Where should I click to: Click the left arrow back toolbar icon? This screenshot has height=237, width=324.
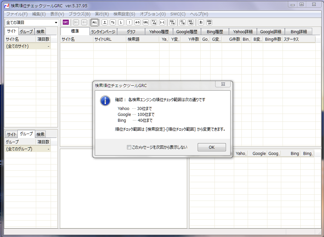click(x=84, y=22)
